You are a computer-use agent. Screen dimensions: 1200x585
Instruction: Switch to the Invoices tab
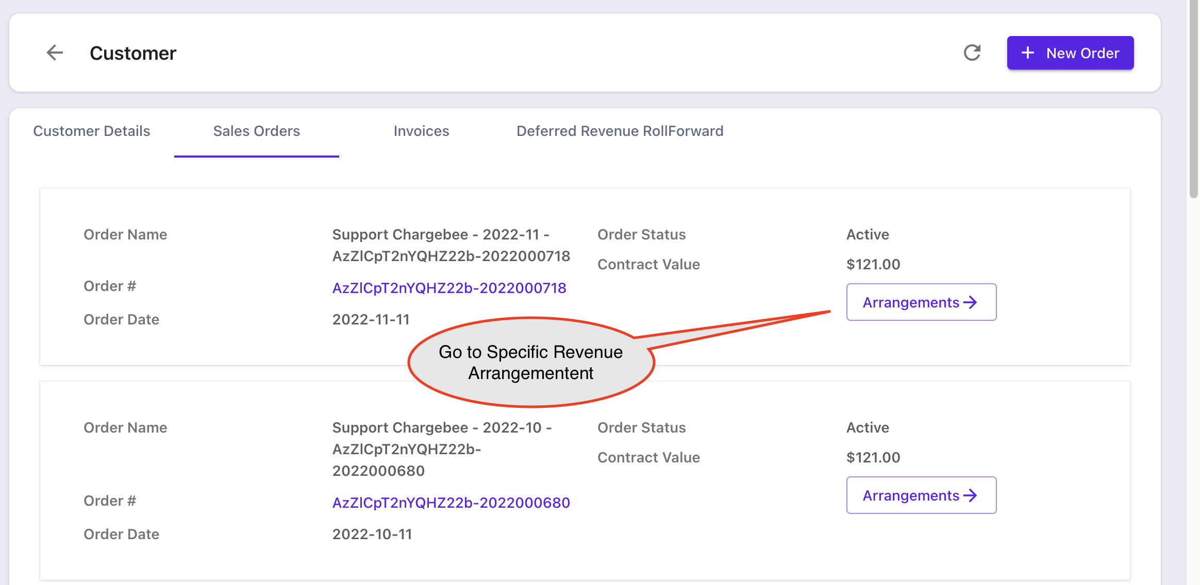pos(421,131)
